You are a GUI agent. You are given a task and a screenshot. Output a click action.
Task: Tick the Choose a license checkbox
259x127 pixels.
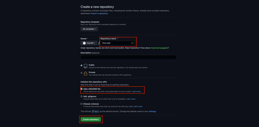(x=82, y=104)
